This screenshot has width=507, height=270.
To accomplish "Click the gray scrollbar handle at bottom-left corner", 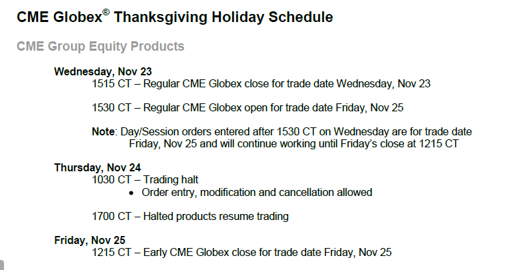I will click(x=1, y=265).
